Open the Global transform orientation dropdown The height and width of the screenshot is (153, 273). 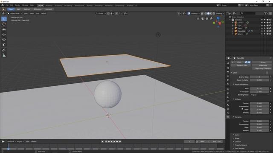[x=101, y=14]
